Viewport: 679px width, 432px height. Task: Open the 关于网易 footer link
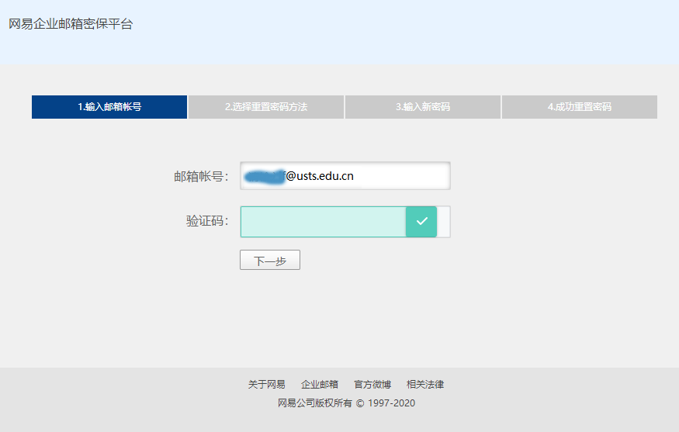point(266,385)
